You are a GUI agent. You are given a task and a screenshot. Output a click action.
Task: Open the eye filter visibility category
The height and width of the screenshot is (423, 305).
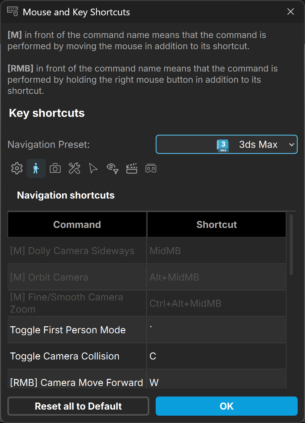(x=113, y=168)
